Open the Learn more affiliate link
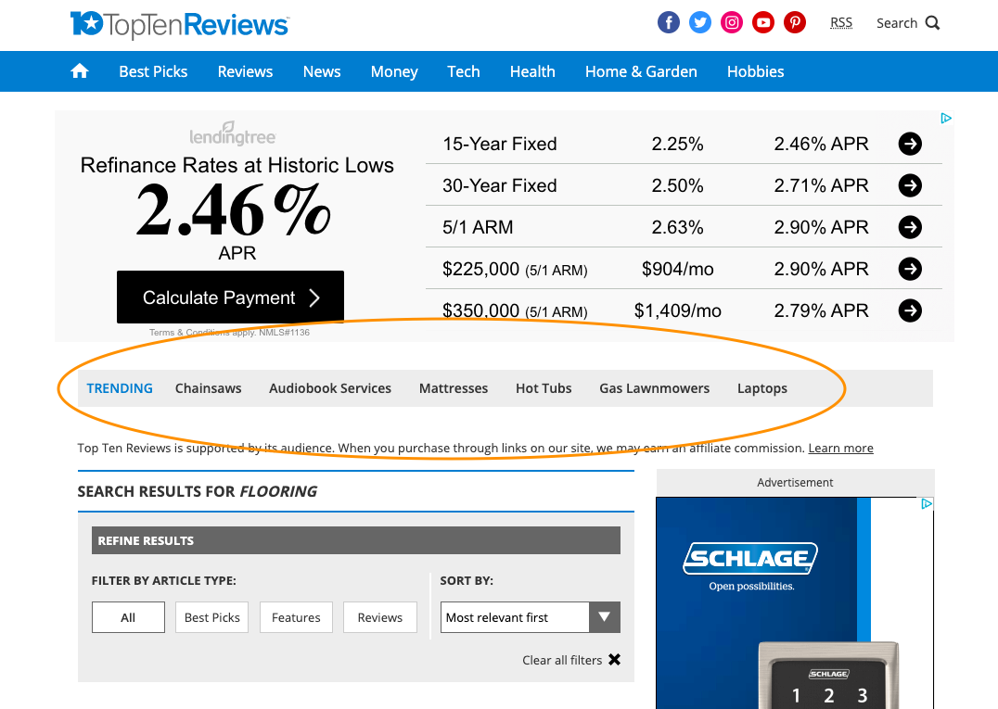This screenshot has width=998, height=709. tap(840, 449)
